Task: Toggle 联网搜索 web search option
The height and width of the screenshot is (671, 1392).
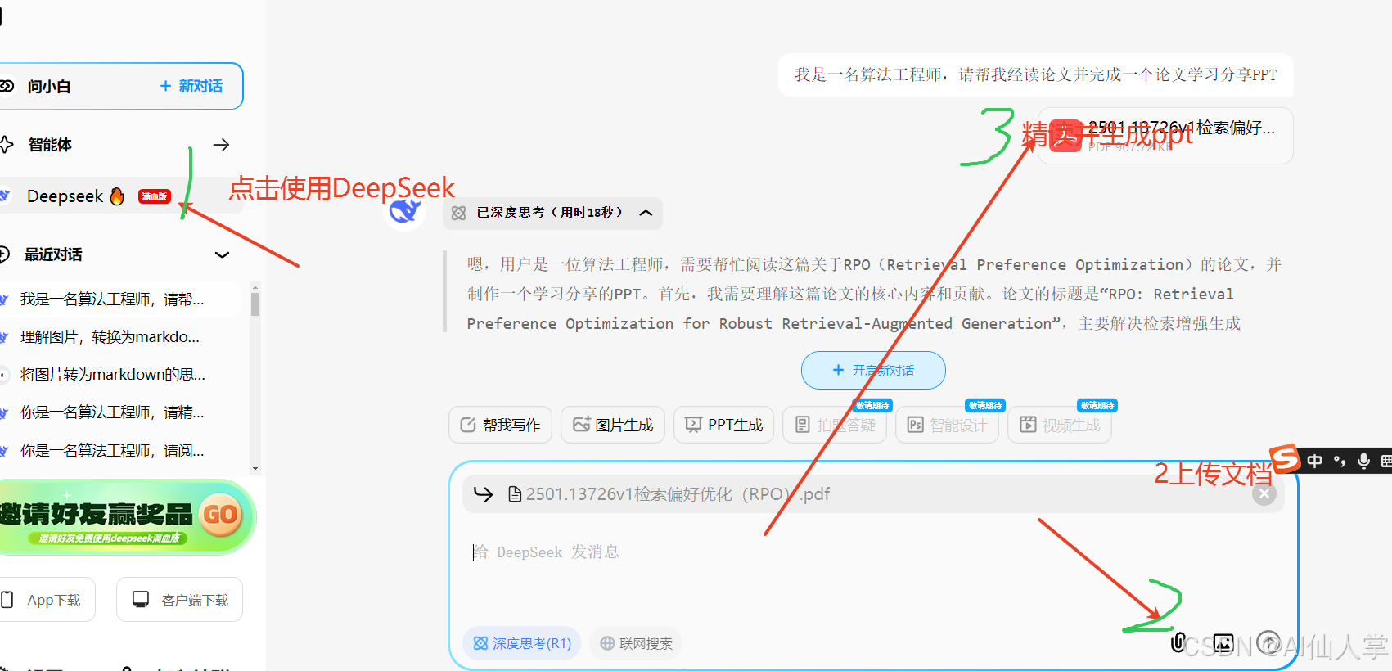Action: point(636,643)
